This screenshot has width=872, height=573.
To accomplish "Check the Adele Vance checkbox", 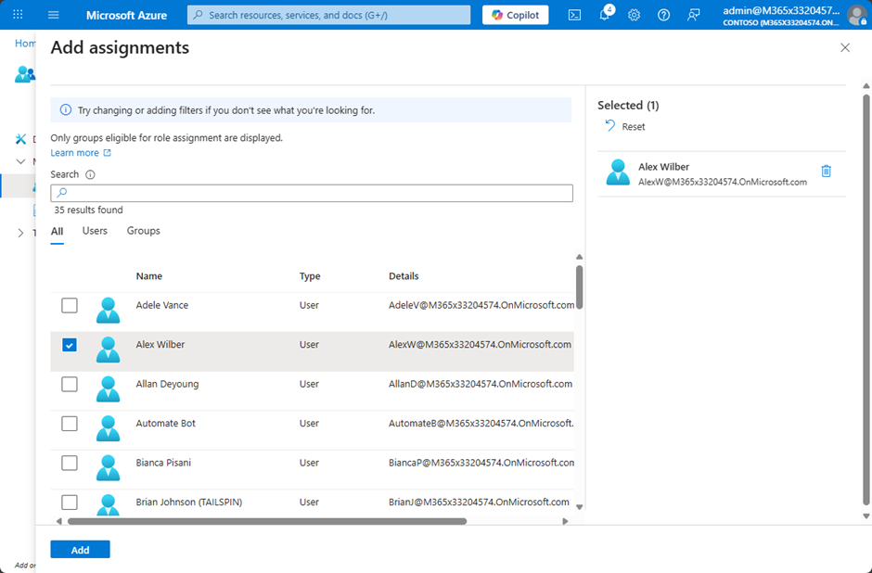I will [x=70, y=305].
